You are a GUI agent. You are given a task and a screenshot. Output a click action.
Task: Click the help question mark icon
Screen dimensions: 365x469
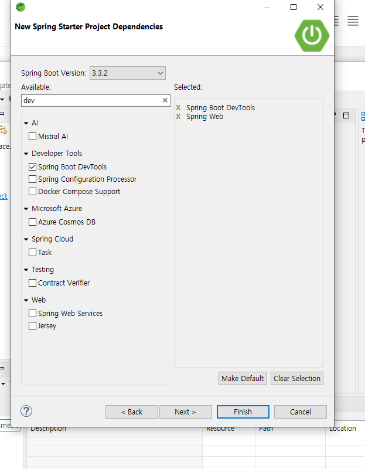26,411
